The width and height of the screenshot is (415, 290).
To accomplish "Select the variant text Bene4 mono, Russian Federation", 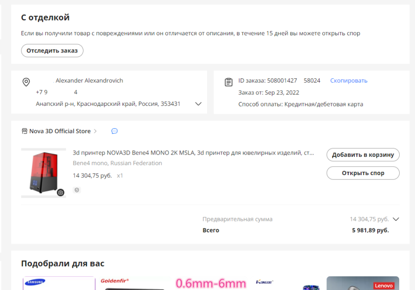I will (x=117, y=163).
